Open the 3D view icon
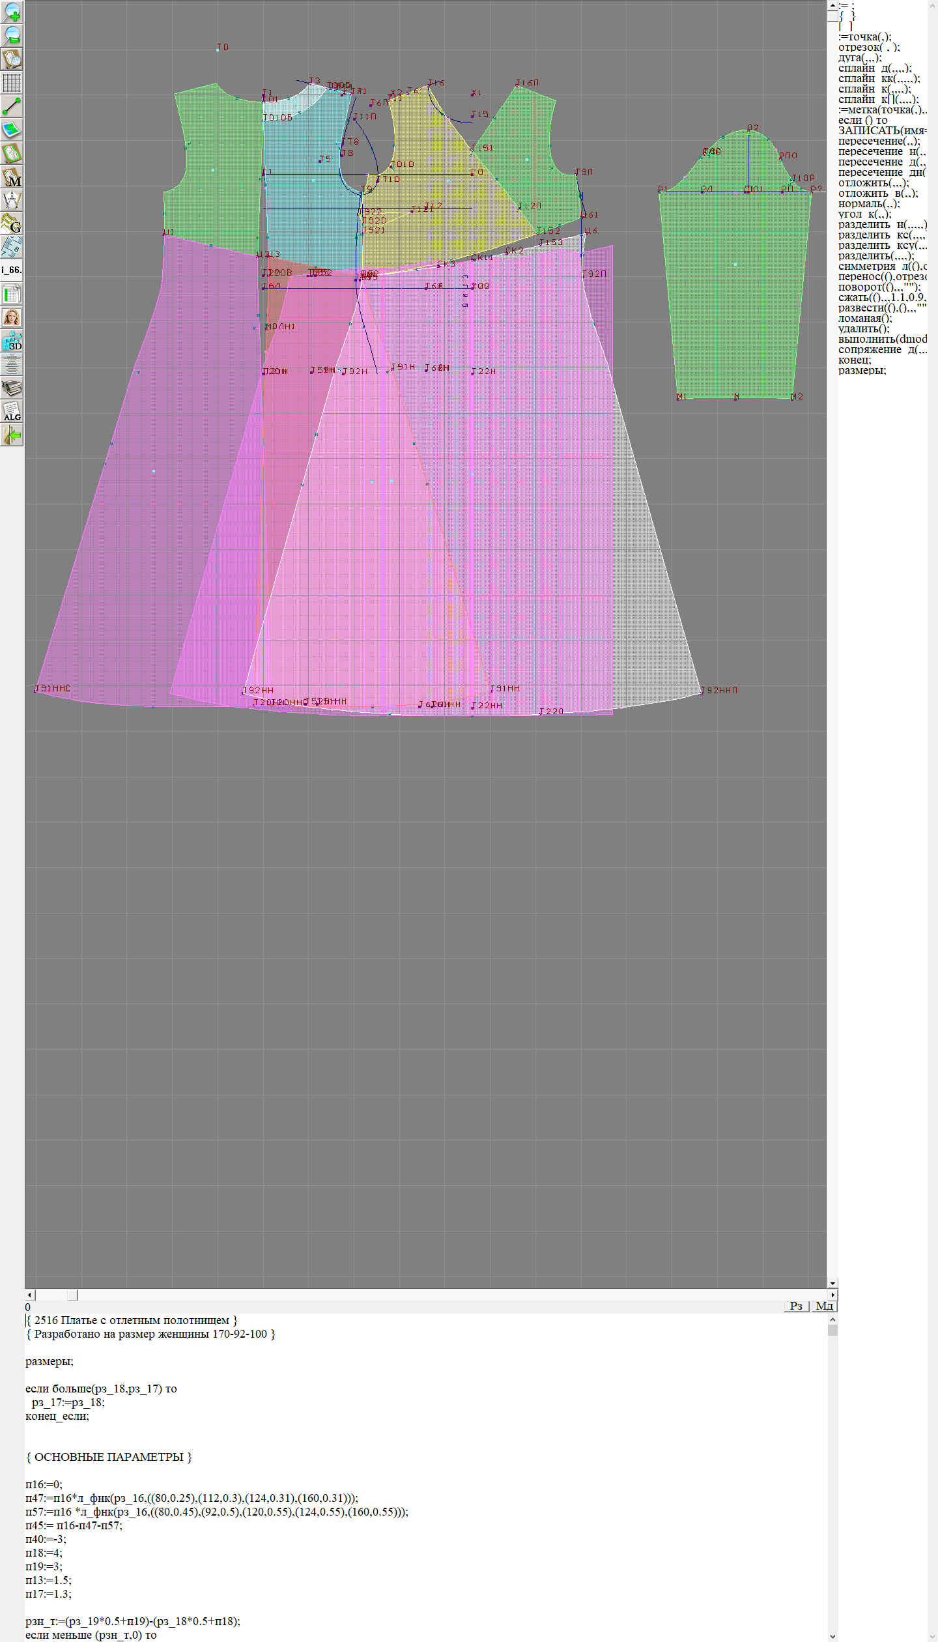This screenshot has height=1642, width=938. pyautogui.click(x=12, y=341)
